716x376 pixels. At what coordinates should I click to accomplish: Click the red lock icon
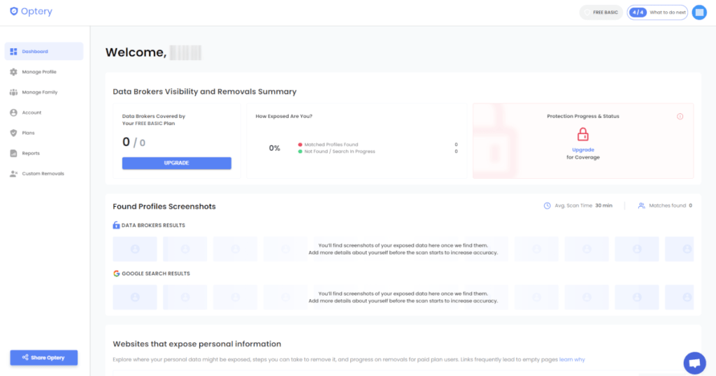coord(583,136)
